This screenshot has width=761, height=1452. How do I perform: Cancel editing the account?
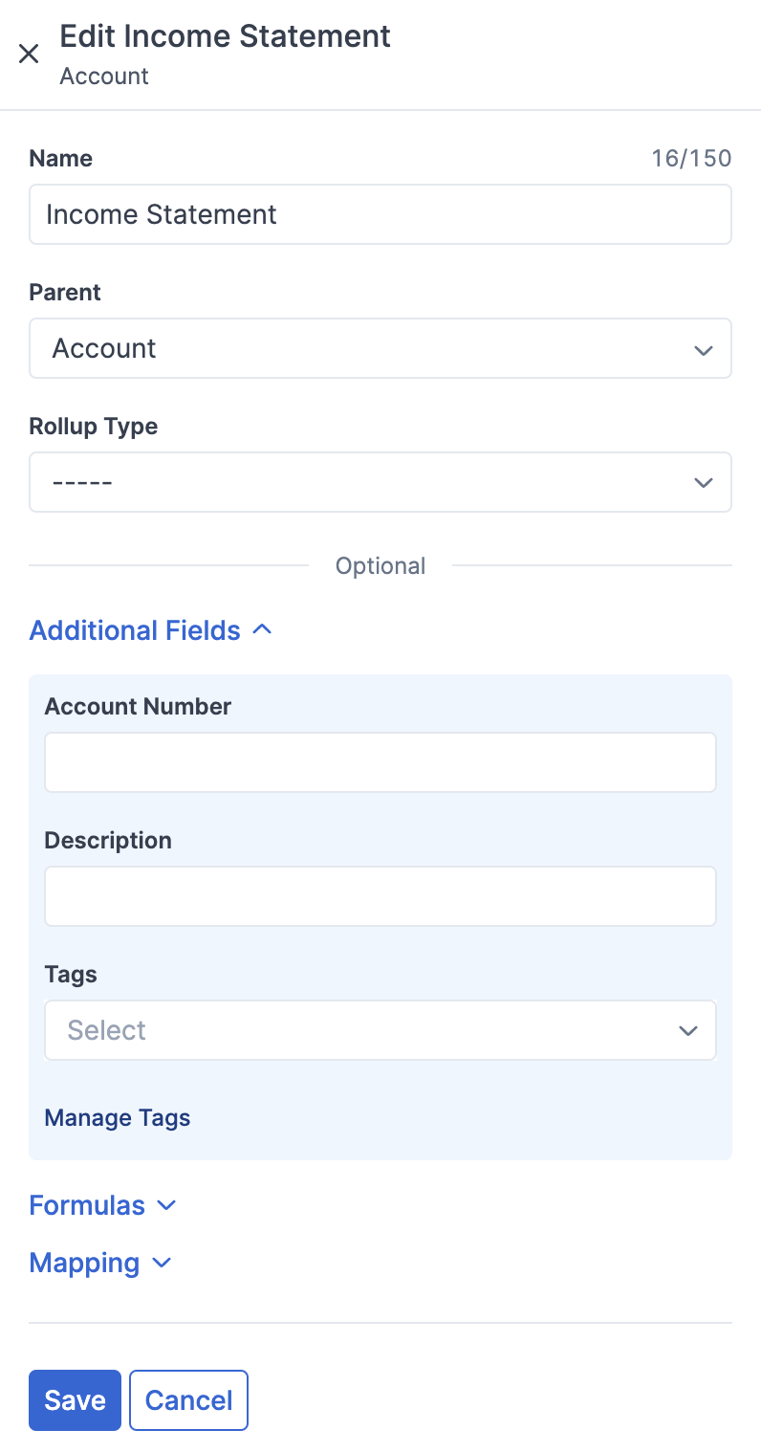point(188,1400)
